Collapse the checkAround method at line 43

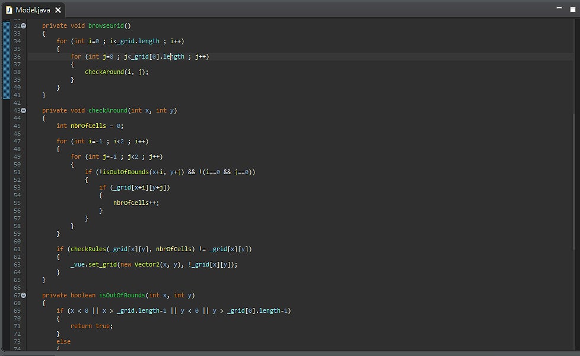pyautogui.click(x=24, y=111)
